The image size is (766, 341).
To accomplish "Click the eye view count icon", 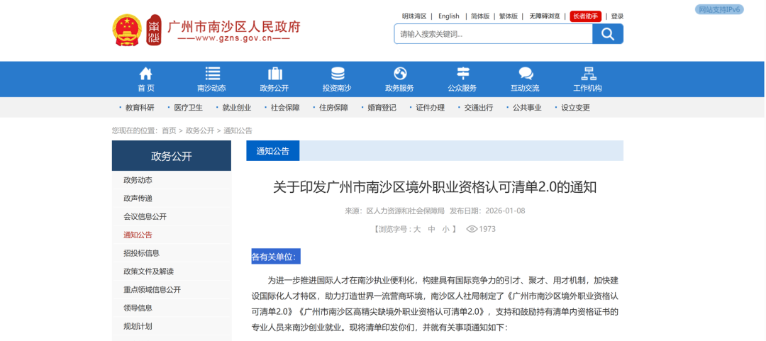I will (472, 229).
